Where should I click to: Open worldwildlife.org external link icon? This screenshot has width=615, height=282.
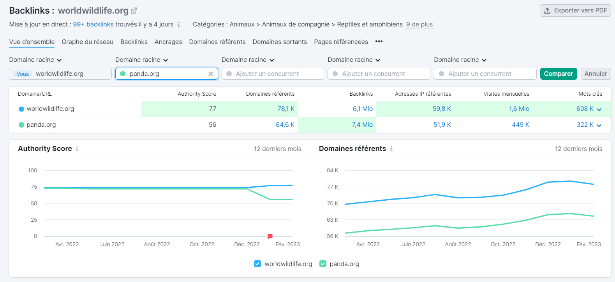coord(134,11)
